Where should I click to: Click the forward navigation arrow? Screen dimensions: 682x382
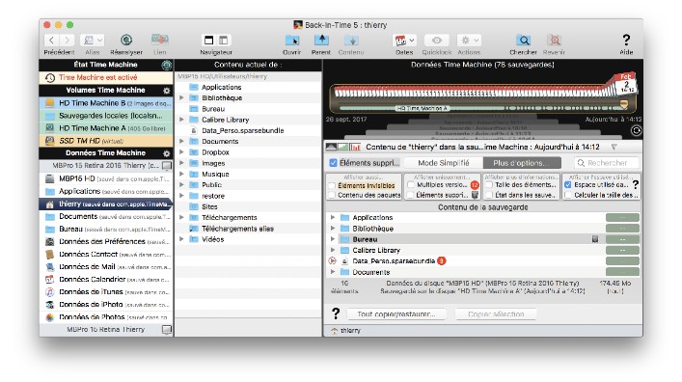[67, 41]
